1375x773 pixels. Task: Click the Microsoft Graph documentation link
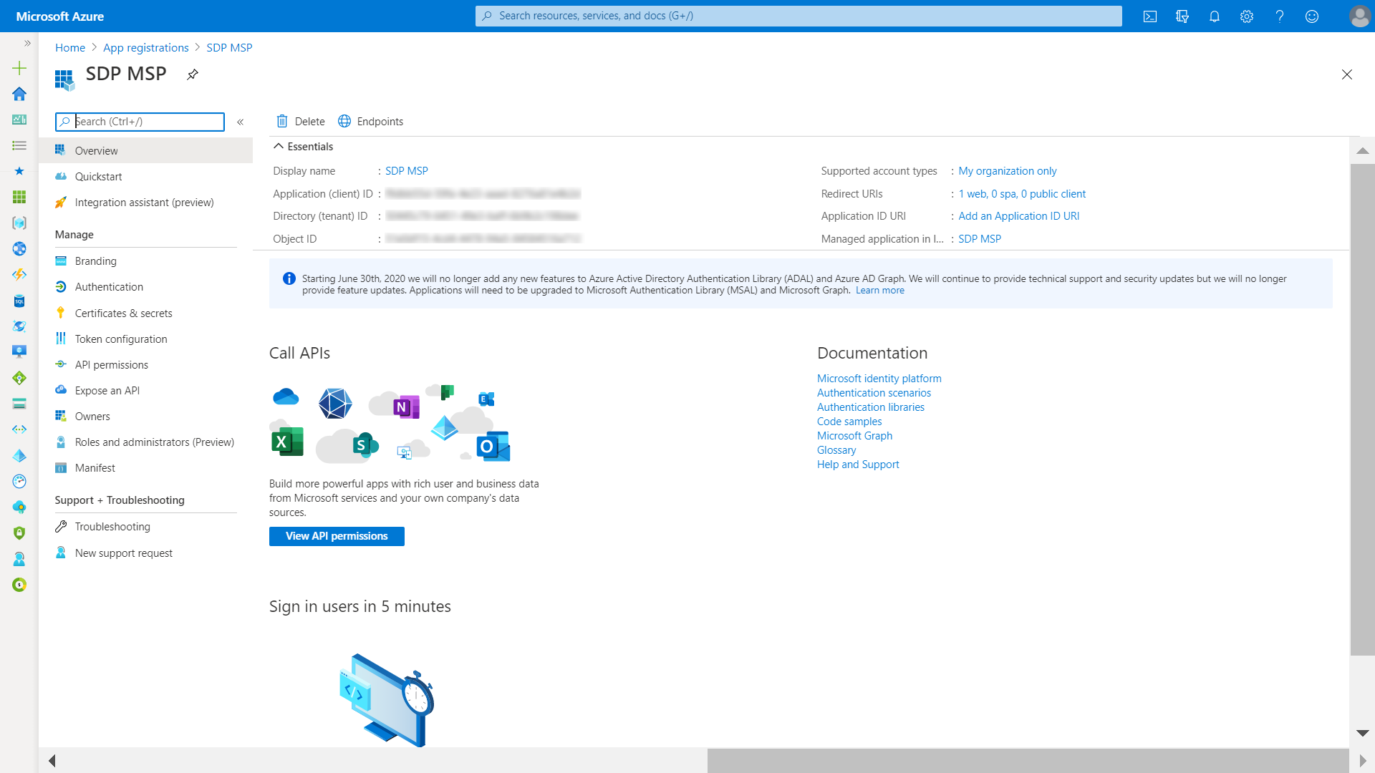pos(854,436)
